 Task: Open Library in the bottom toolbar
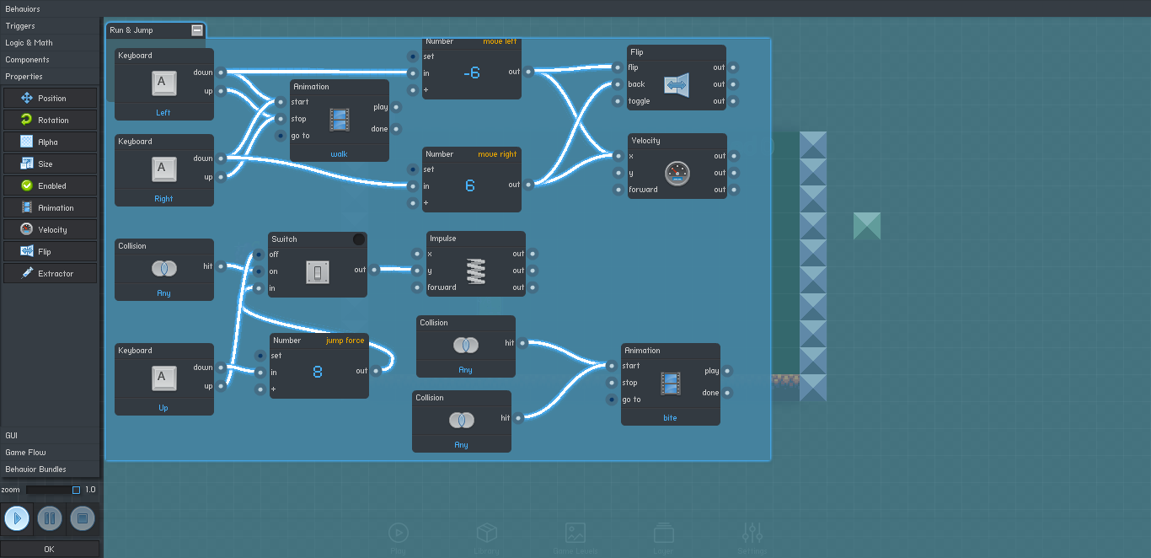[486, 538]
